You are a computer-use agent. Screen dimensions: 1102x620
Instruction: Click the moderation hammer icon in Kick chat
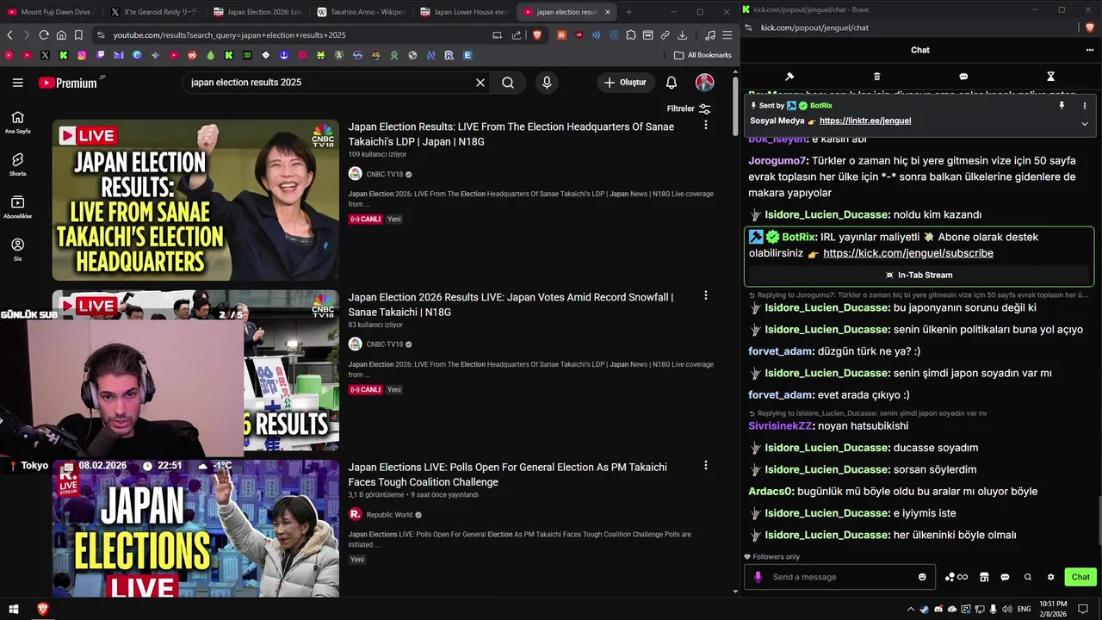click(x=789, y=77)
